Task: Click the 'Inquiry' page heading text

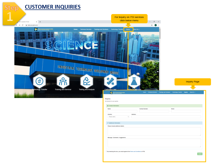Action: [108, 99]
